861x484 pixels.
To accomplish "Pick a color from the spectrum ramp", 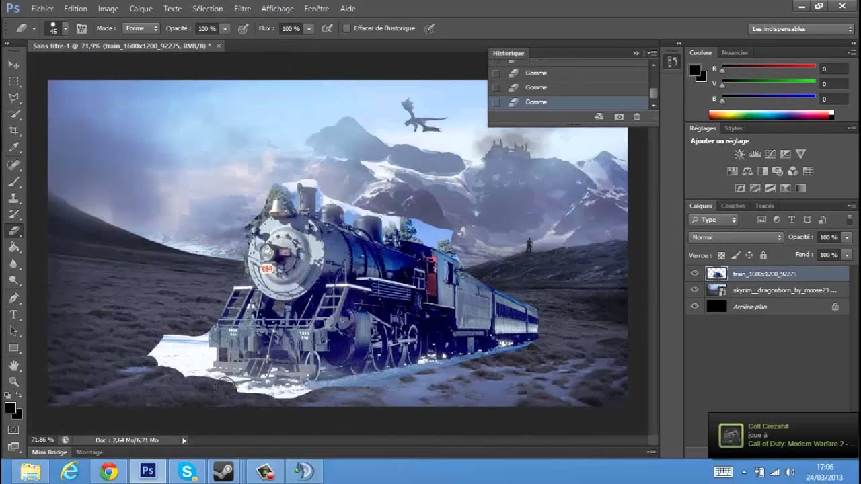I will [772, 115].
